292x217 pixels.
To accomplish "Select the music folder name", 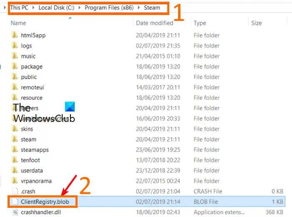I will [28, 56].
